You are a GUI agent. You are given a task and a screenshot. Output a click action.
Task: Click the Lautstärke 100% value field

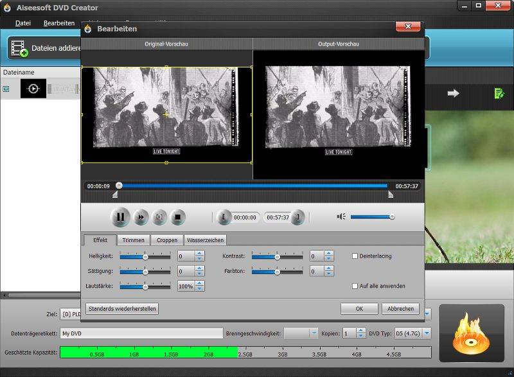point(186,286)
